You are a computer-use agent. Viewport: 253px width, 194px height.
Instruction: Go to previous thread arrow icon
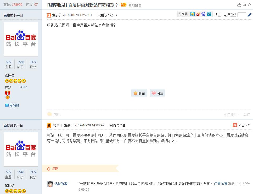244,5
